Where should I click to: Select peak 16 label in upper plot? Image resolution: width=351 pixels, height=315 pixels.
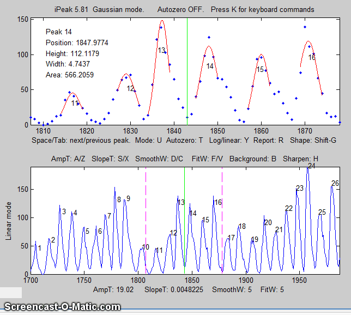pos(312,57)
